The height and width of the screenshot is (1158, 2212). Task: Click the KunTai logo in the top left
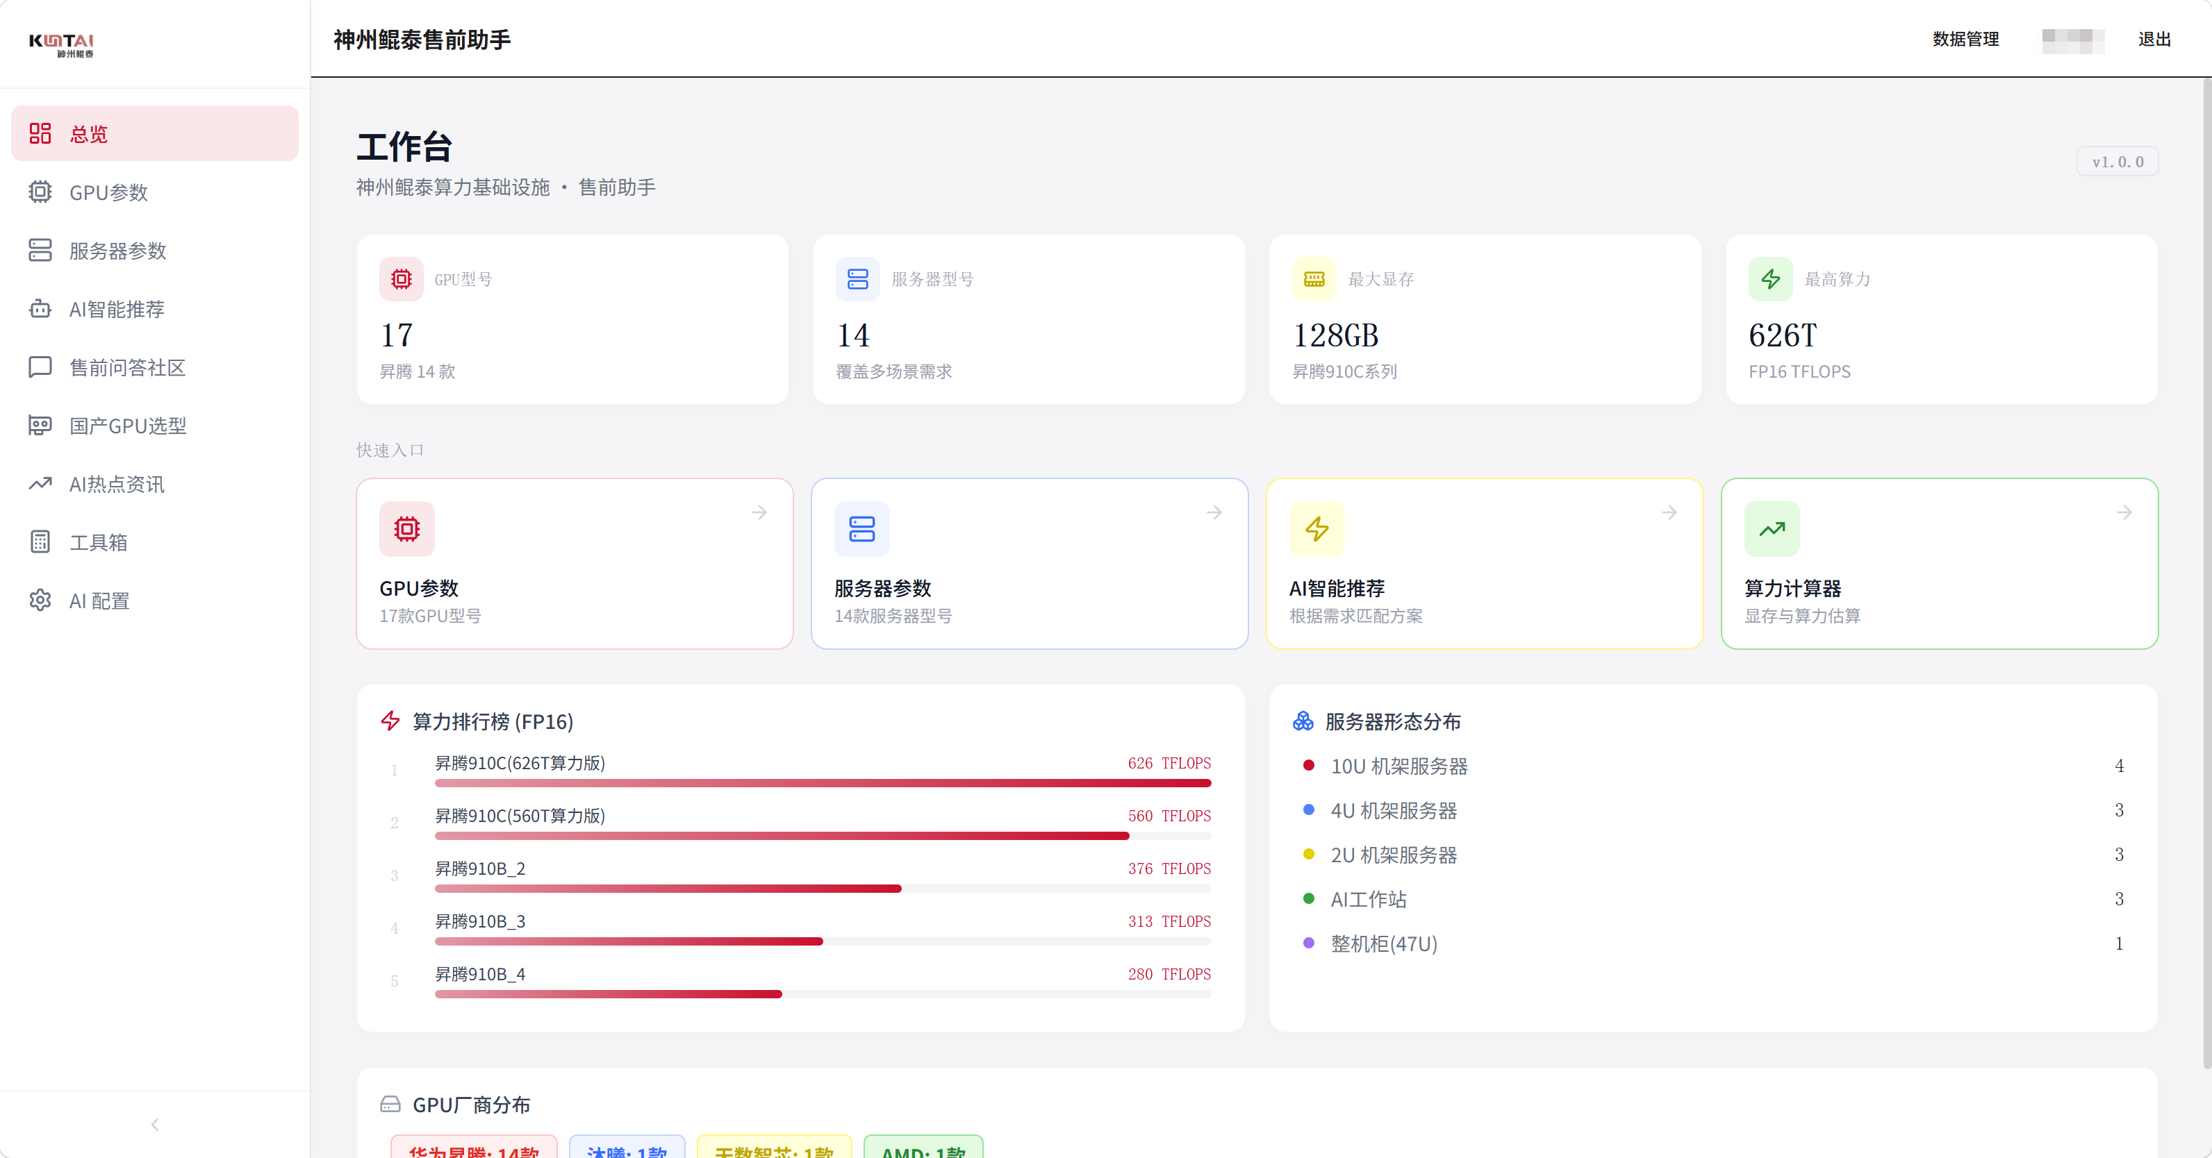[x=61, y=46]
